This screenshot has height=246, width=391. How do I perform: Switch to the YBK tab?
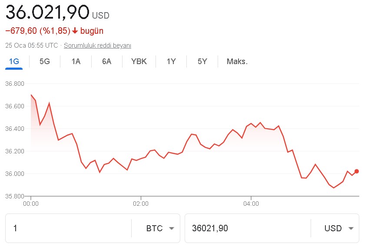(139, 61)
